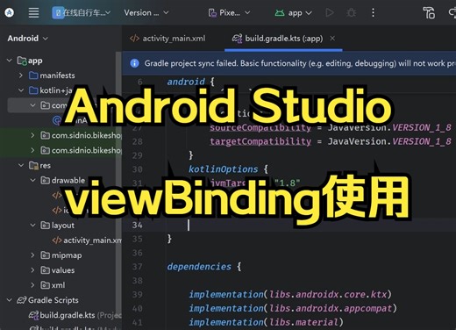Click the Debug app bug icon

point(351,12)
